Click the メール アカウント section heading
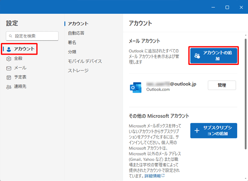This screenshot has height=181, width=248. pyautogui.click(x=144, y=41)
